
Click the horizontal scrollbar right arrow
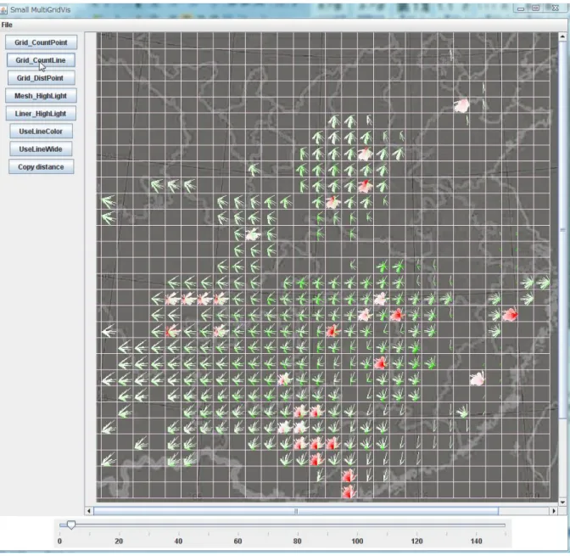554,511
